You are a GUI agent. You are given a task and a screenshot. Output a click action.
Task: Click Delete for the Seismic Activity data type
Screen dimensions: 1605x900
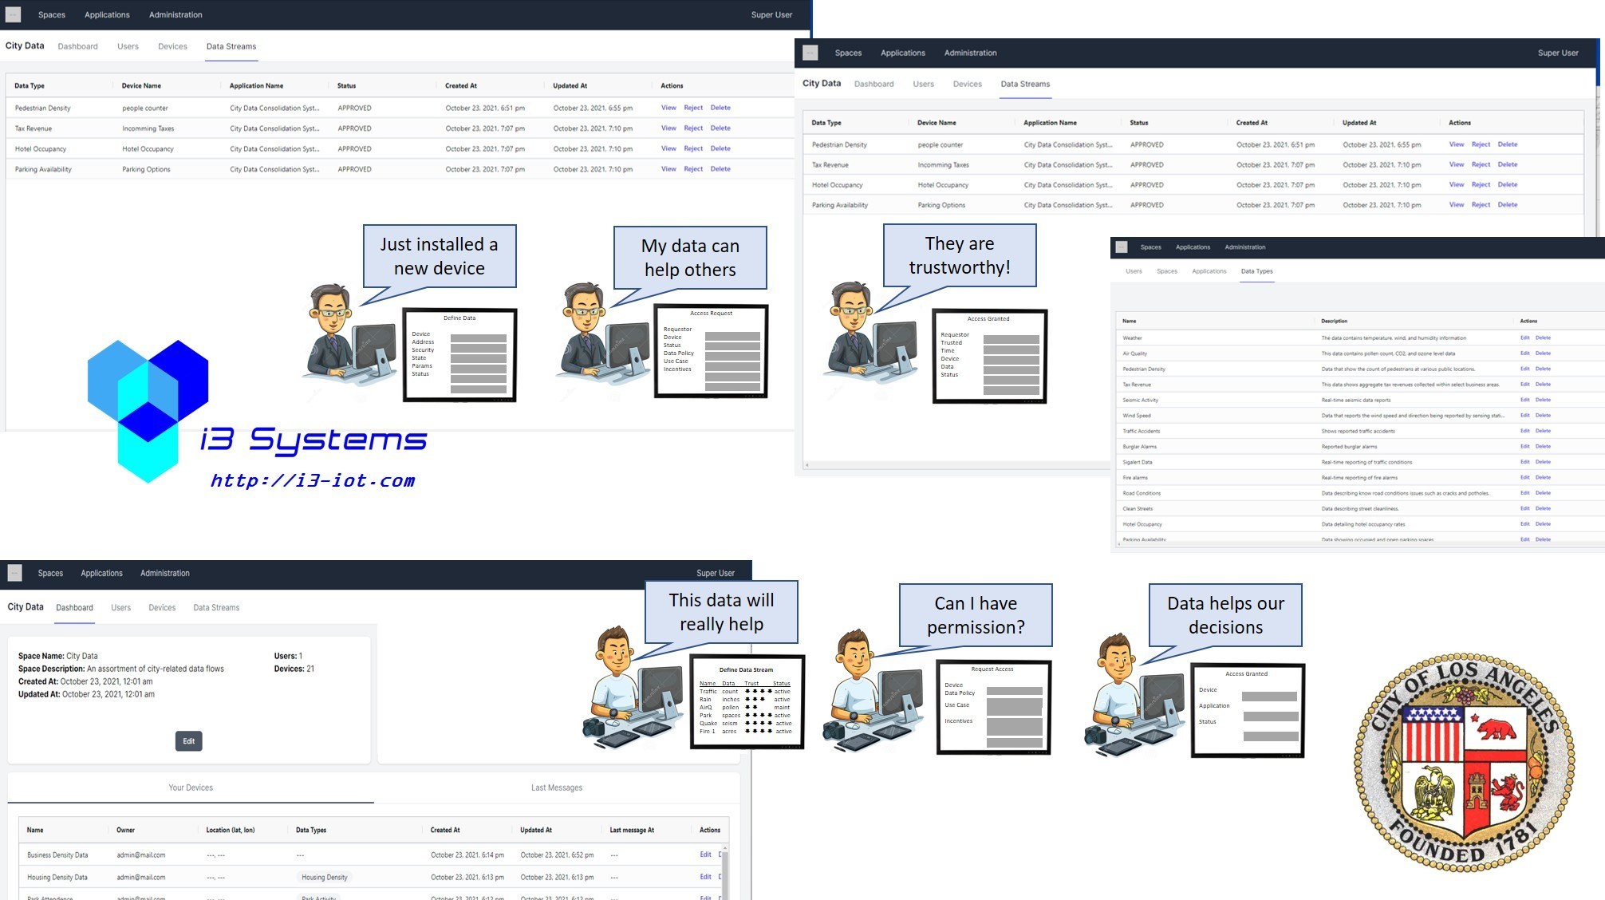(x=1543, y=400)
